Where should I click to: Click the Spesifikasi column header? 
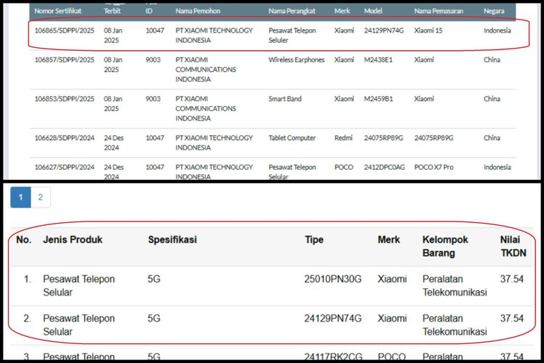[x=173, y=240]
